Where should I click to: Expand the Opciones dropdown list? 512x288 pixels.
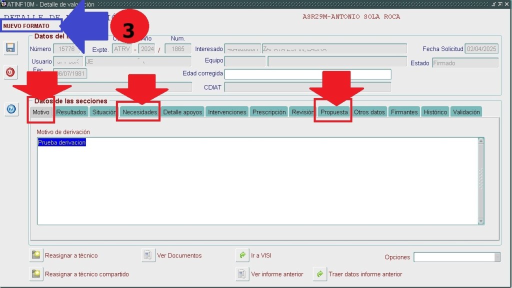(497, 257)
